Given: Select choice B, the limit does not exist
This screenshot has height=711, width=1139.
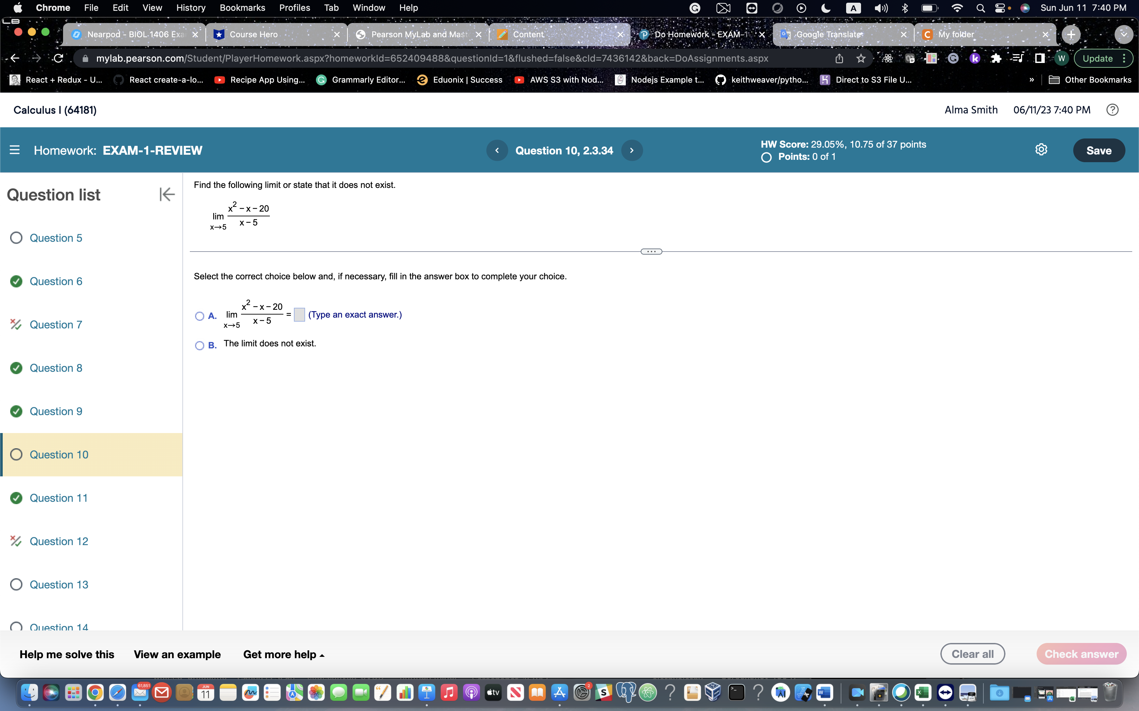Looking at the screenshot, I should [199, 345].
